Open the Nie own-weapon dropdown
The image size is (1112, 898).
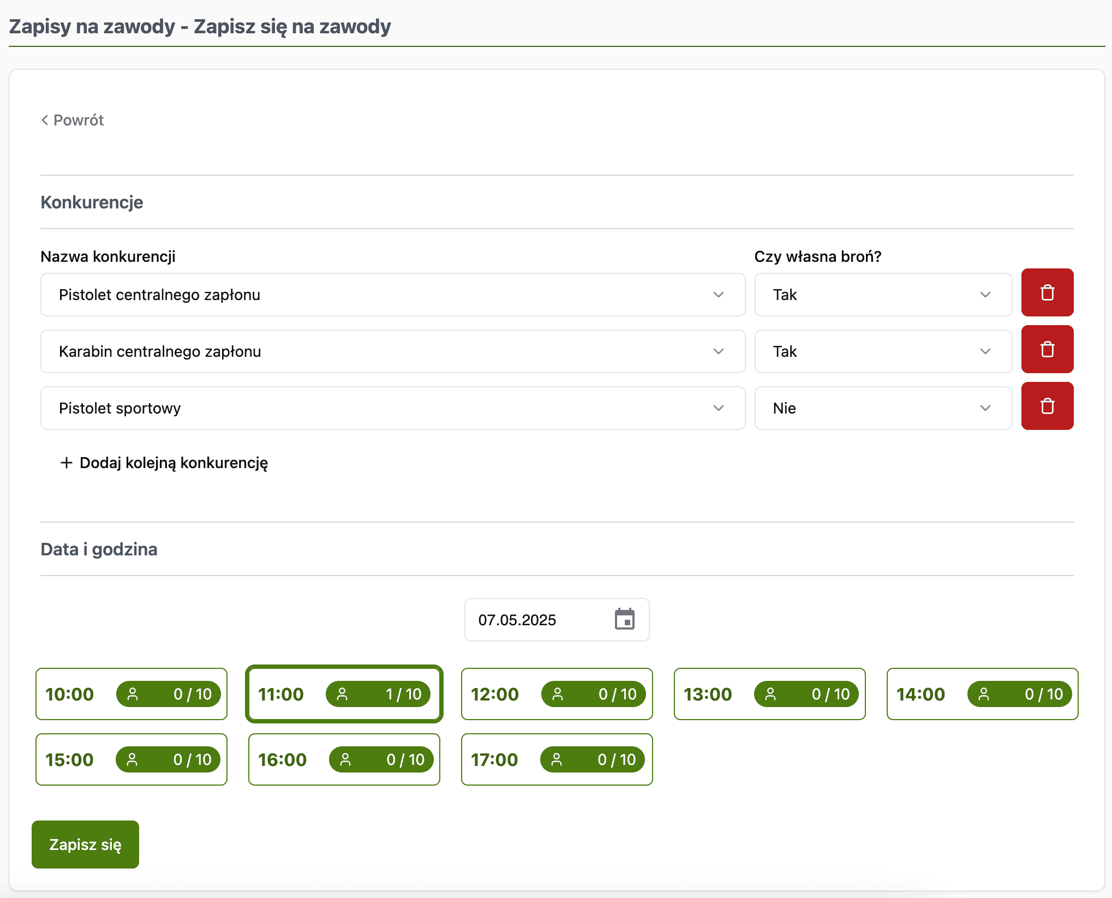882,408
